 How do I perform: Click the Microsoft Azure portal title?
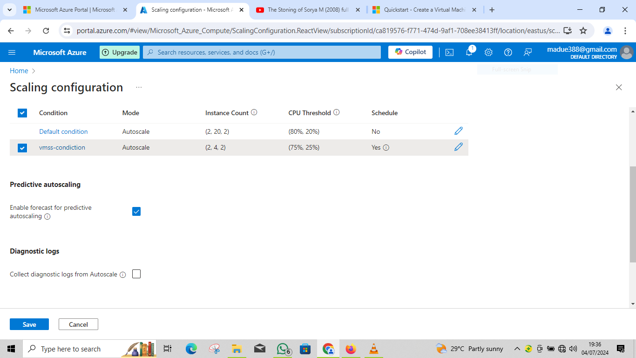[60, 52]
